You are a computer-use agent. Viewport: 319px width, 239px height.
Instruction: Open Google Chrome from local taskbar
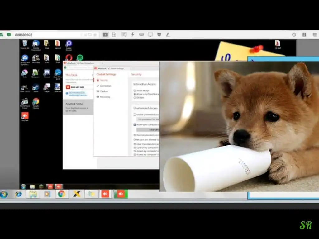[61, 194]
